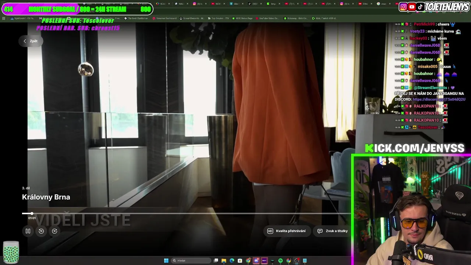Open the Vyúčtování - O2 bookmark
The height and width of the screenshot is (265, 471).
tap(22, 18)
